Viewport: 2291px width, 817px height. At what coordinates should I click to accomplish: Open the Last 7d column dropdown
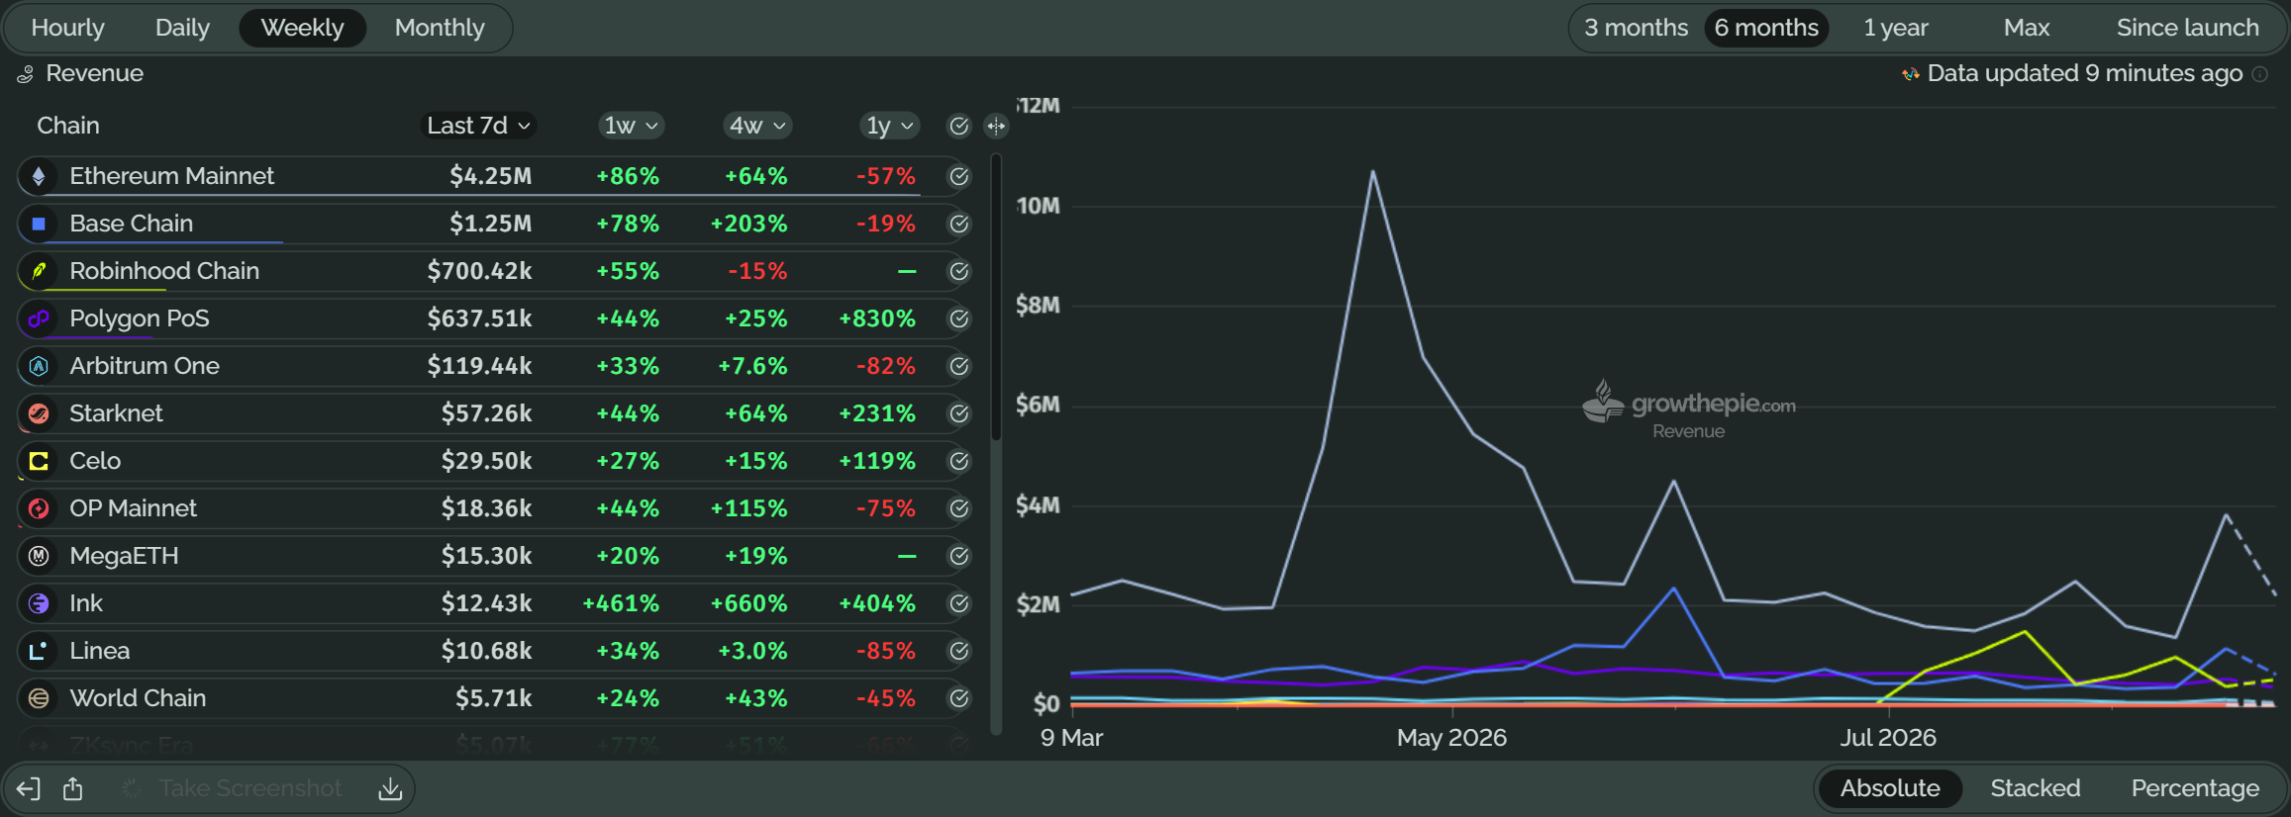[x=479, y=126]
